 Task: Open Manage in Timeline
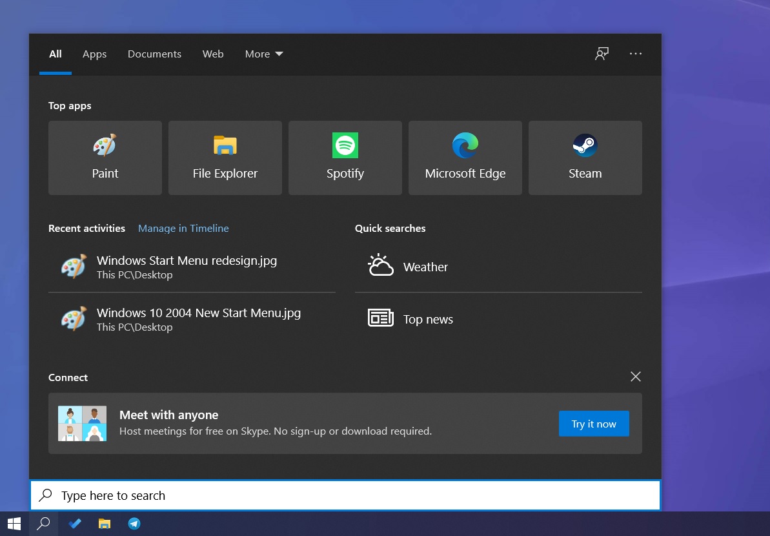click(183, 228)
